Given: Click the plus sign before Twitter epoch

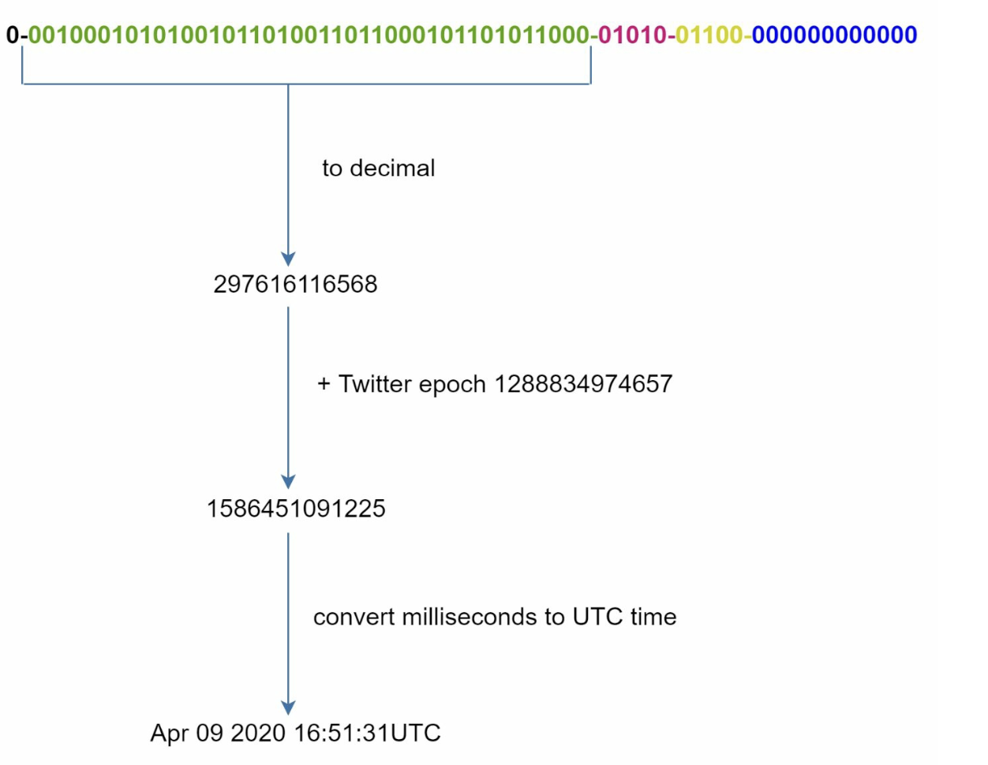Looking at the screenshot, I should [324, 384].
